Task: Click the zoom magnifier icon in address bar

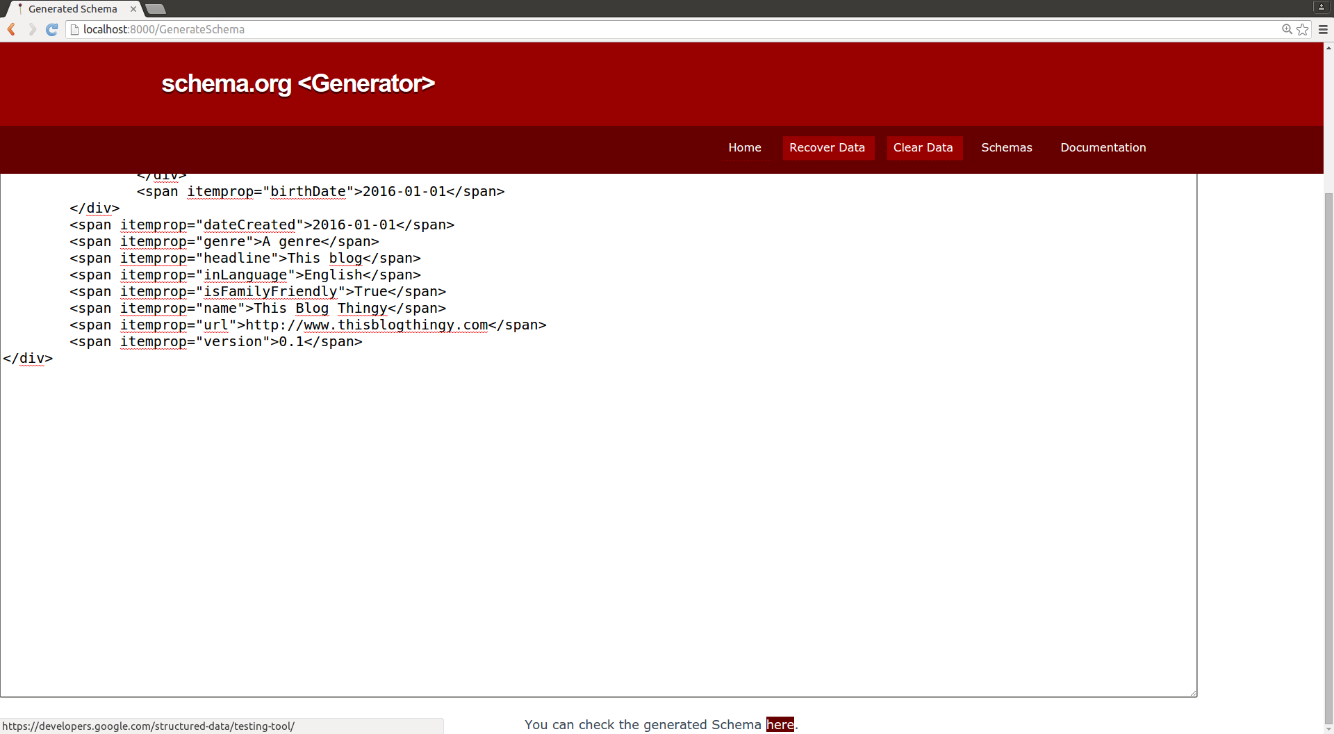Action: click(x=1287, y=29)
